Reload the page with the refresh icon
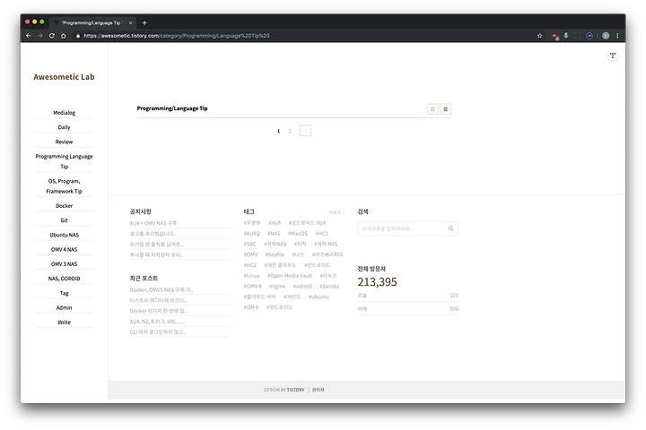The height and width of the screenshot is (430, 646). tap(51, 36)
